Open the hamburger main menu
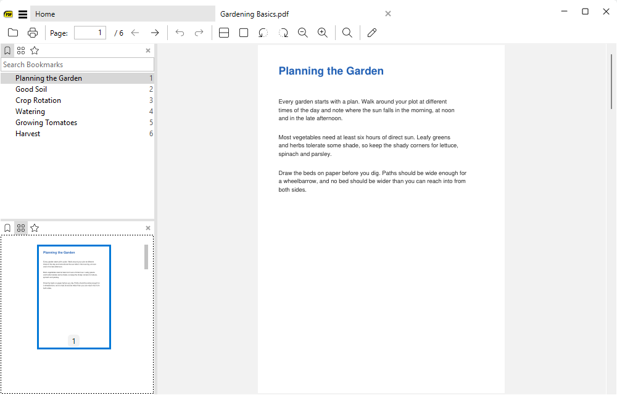This screenshot has height=395, width=617. point(23,15)
